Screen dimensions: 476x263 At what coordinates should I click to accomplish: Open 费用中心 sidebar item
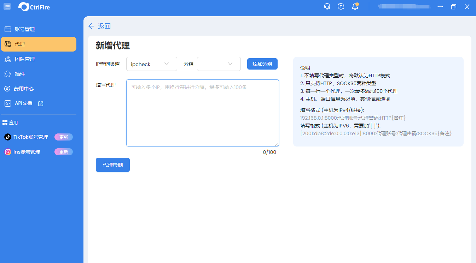click(x=39, y=89)
